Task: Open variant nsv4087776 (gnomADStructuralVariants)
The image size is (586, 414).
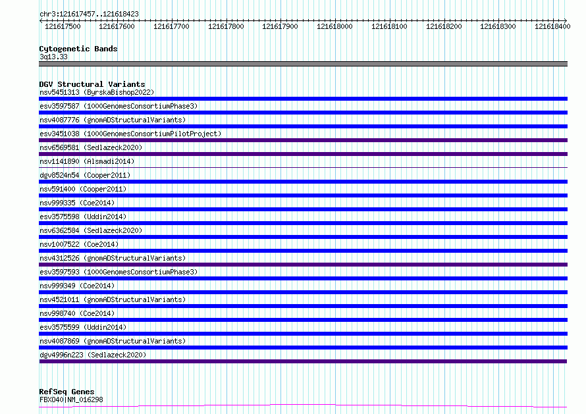Action: pos(113,120)
